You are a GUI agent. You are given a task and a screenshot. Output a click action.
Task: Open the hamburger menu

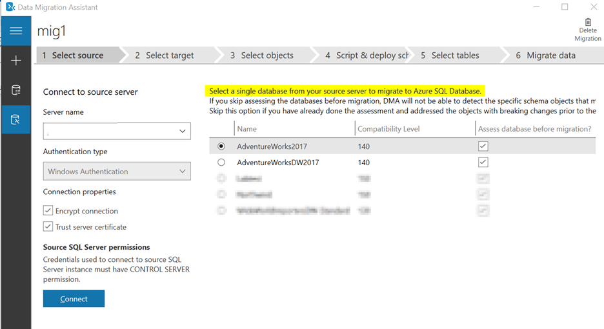[x=15, y=31]
